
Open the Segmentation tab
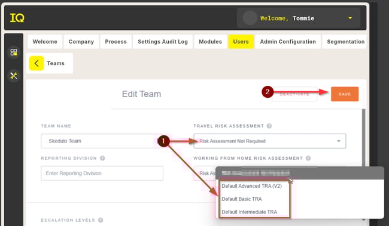click(x=345, y=42)
